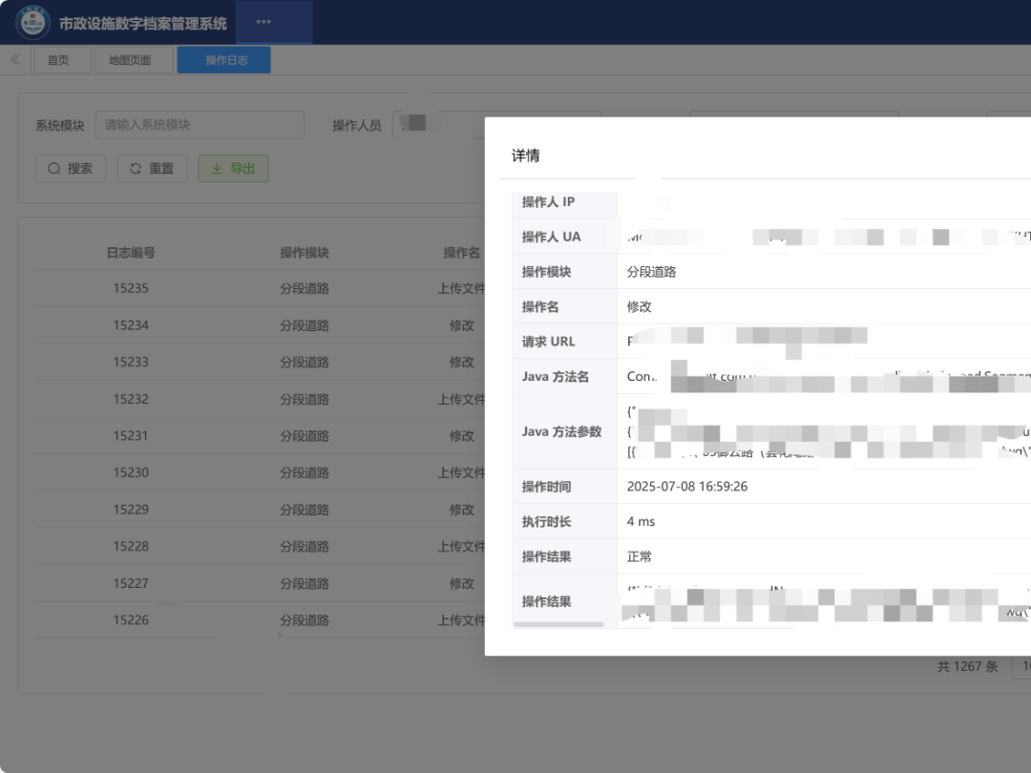This screenshot has width=1031, height=773.
Task: Click the horizontal scrollbar in the 详情 dialog
Action: tap(558, 624)
